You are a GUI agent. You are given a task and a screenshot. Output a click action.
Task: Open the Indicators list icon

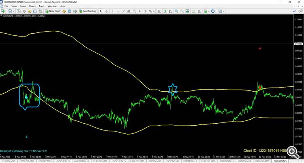(x=206, y=11)
